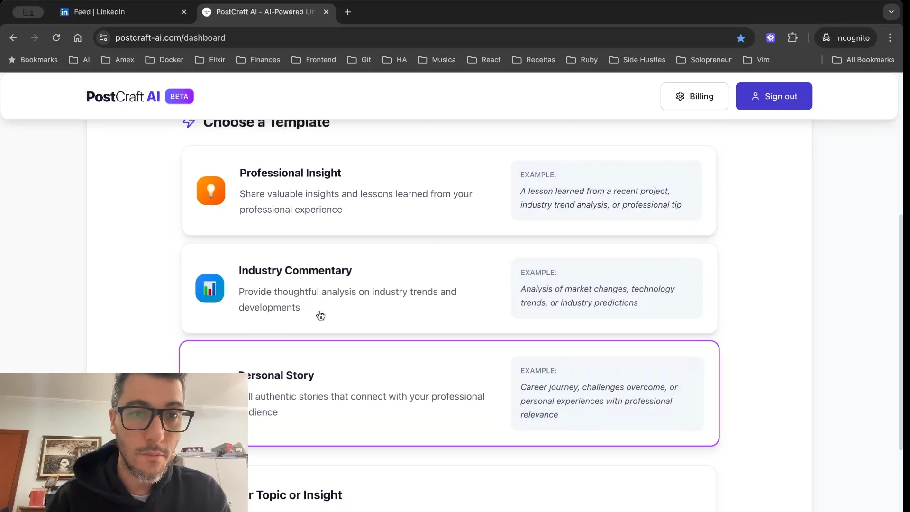The image size is (910, 512).
Task: Click the orange lightbulb Professional Insight icon
Action: click(x=211, y=191)
